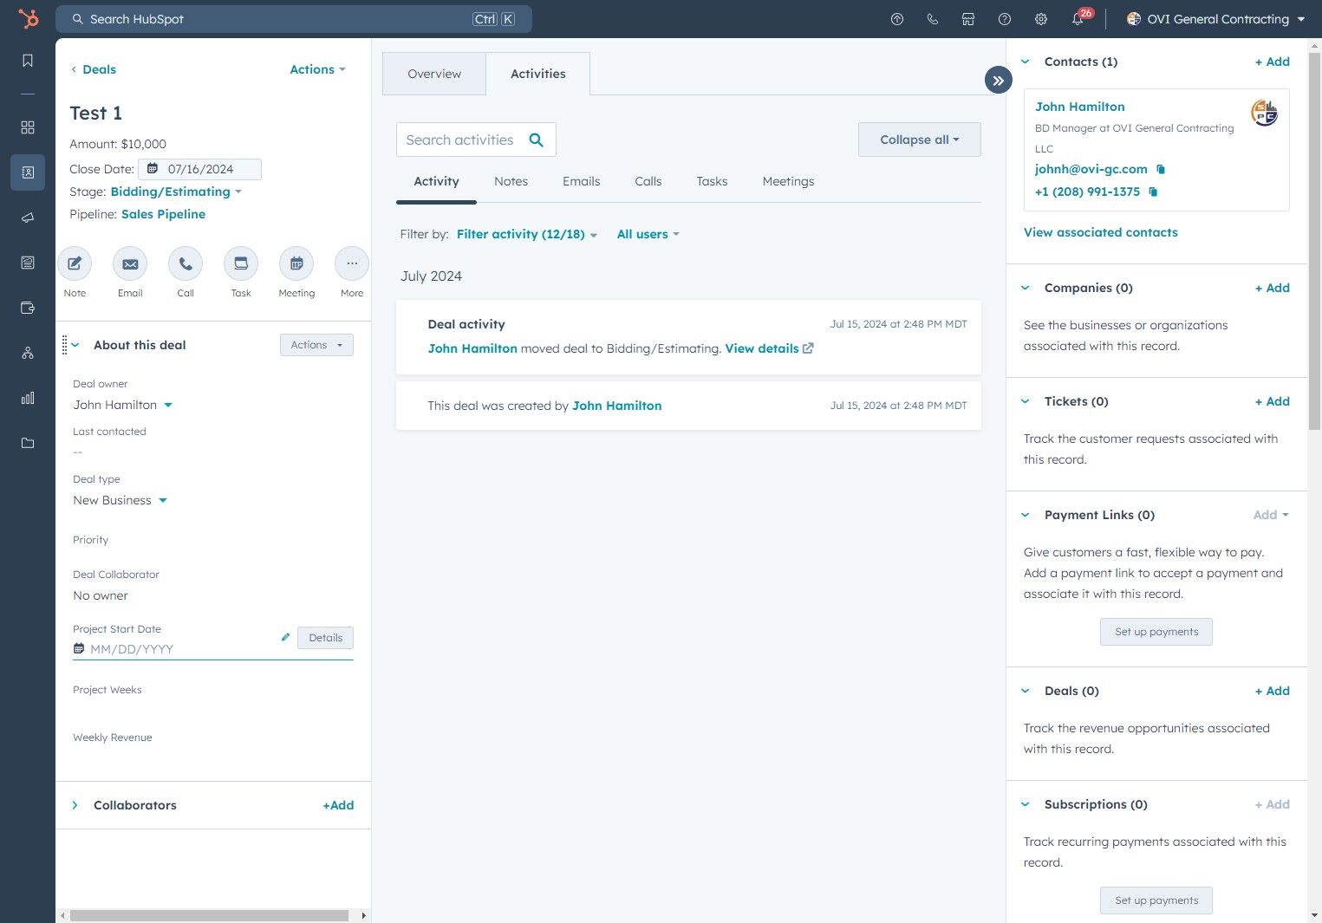The image size is (1322, 923).
Task: Open the Filter activity (12/18) dropdown
Action: click(x=527, y=234)
